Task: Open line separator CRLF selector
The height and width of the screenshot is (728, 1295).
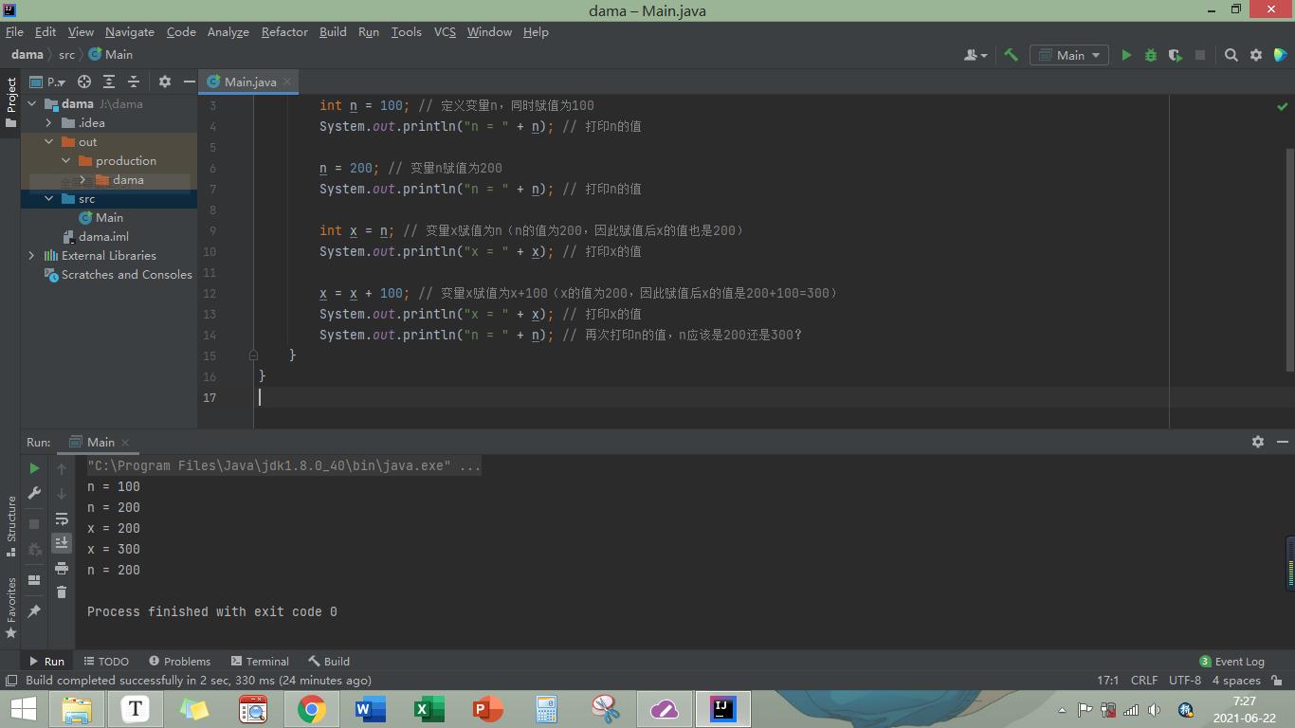Action: click(x=1143, y=680)
